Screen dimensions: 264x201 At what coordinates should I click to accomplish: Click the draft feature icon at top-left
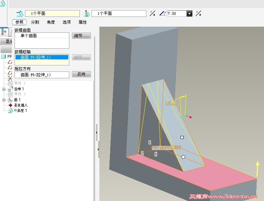(2, 3)
